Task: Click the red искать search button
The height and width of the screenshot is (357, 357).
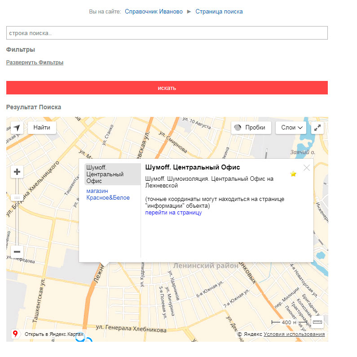Action: pyautogui.click(x=167, y=88)
